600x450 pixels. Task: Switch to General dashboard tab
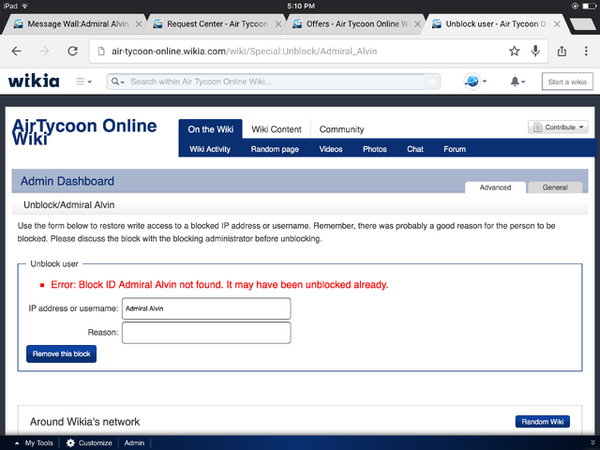(x=555, y=187)
